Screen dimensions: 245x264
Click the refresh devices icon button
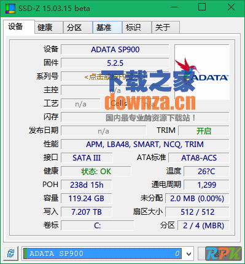point(10,253)
